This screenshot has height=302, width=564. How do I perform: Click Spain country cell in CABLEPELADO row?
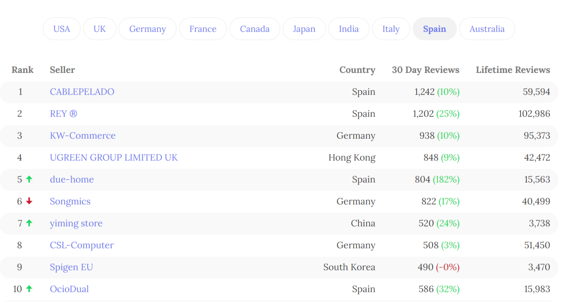(x=364, y=92)
